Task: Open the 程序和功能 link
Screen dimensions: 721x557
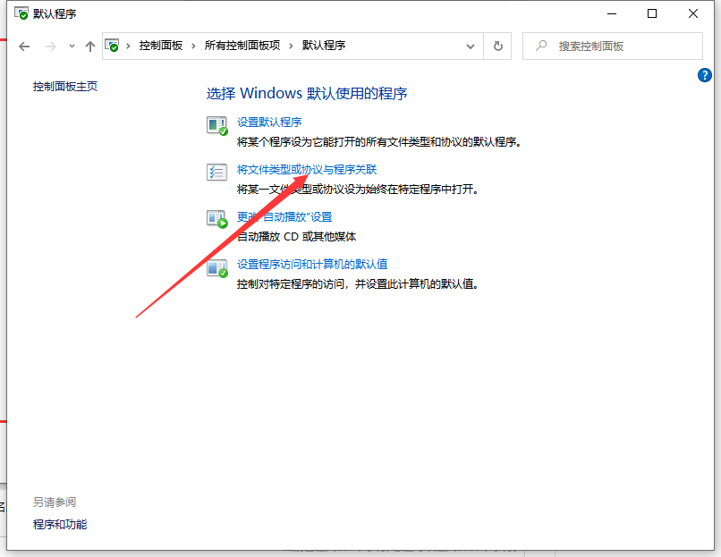Action: tap(59, 525)
